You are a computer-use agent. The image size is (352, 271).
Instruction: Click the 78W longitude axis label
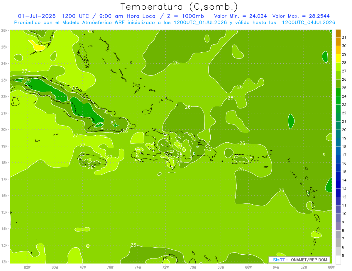[82, 267]
